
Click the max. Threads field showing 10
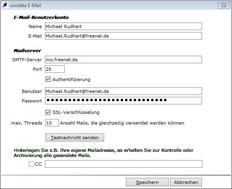tap(52, 123)
